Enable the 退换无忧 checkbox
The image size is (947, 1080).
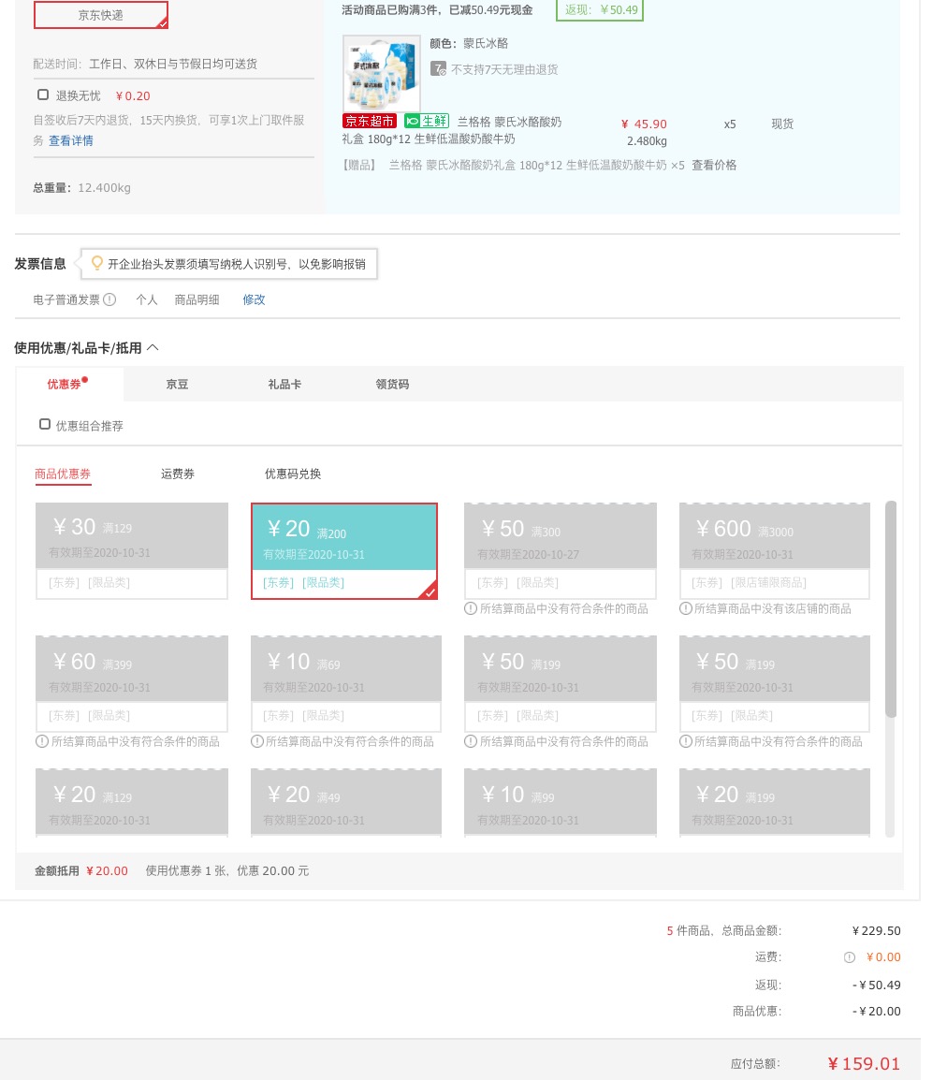click(43, 95)
